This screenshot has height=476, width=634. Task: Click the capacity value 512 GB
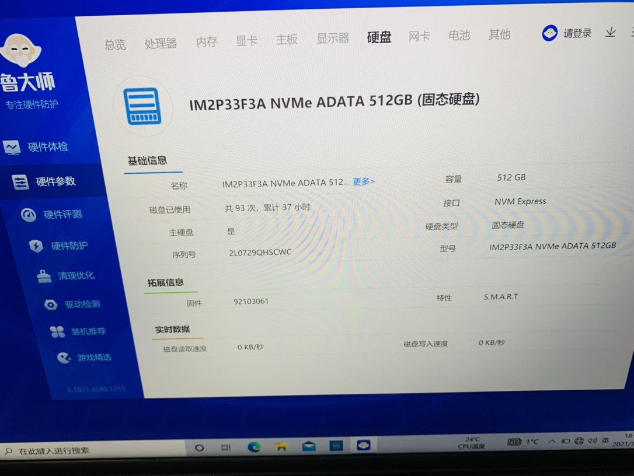[511, 177]
